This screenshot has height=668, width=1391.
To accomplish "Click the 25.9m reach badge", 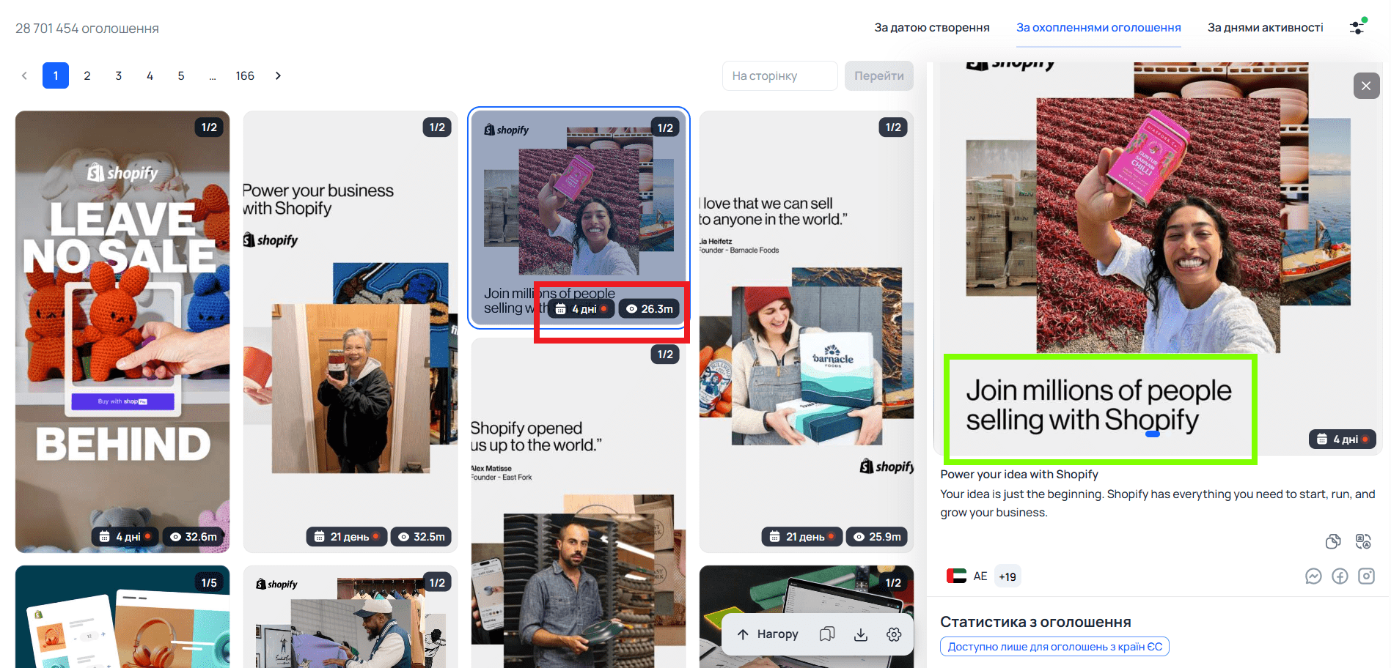I will click(x=878, y=537).
